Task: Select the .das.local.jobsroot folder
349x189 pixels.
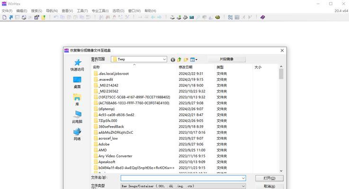Action: click(114, 74)
